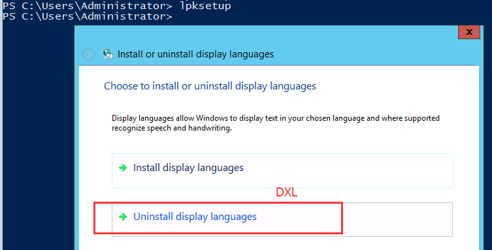Close the display languages dialog

[x=469, y=32]
